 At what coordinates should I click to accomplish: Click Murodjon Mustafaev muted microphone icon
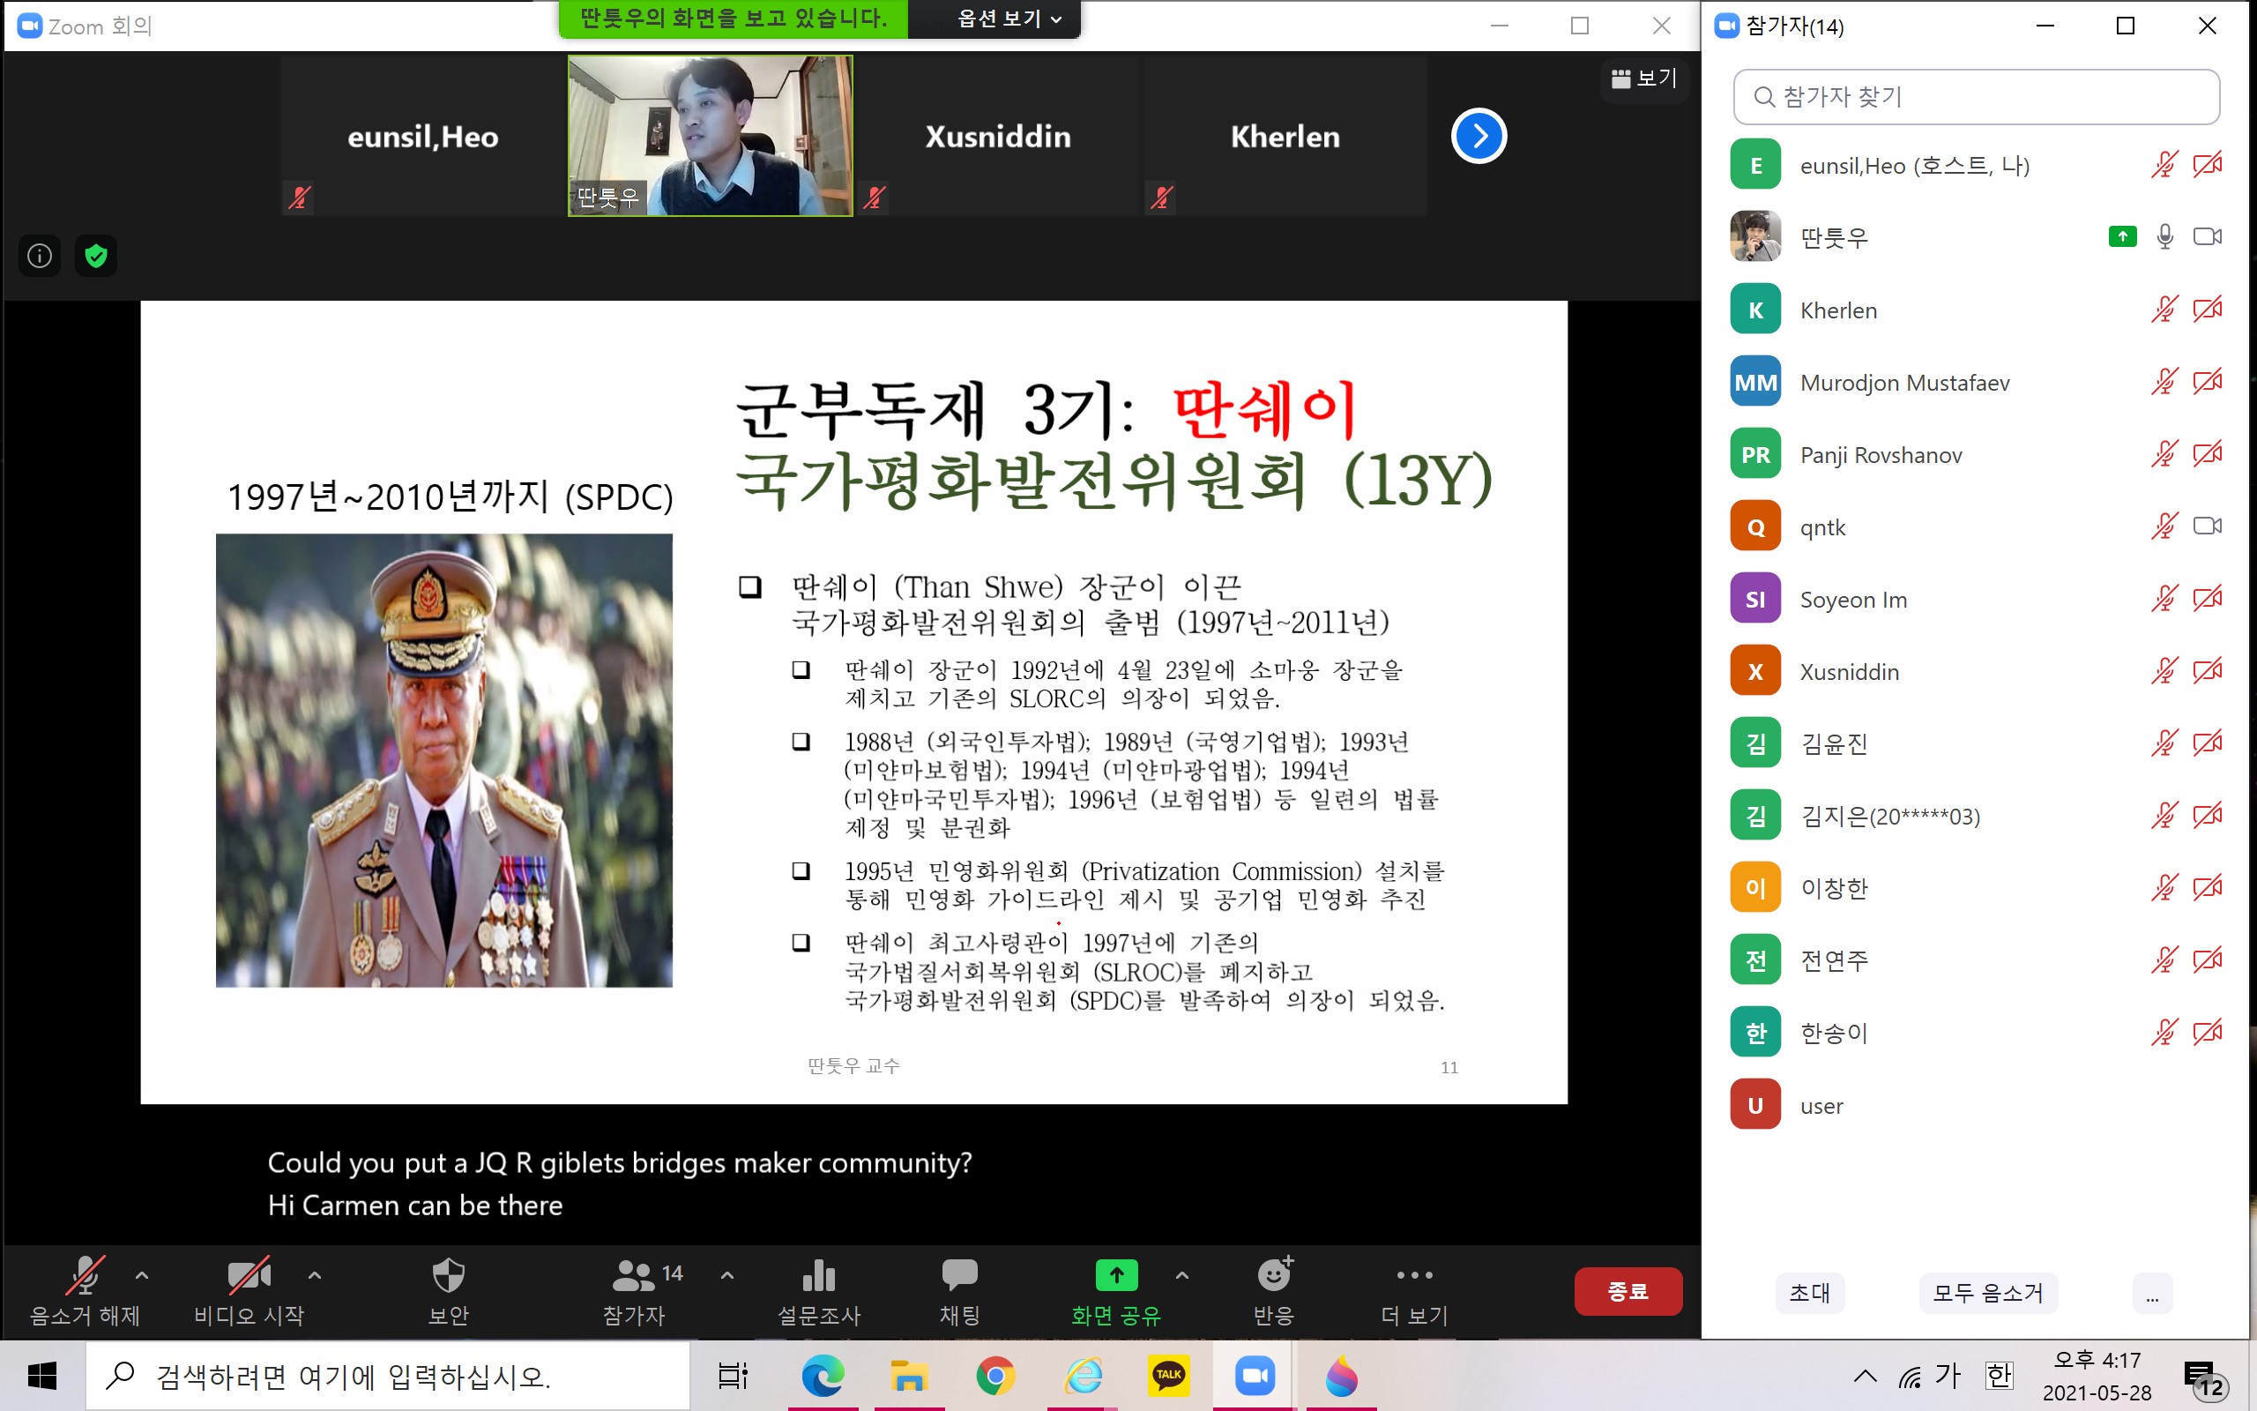(x=2164, y=382)
